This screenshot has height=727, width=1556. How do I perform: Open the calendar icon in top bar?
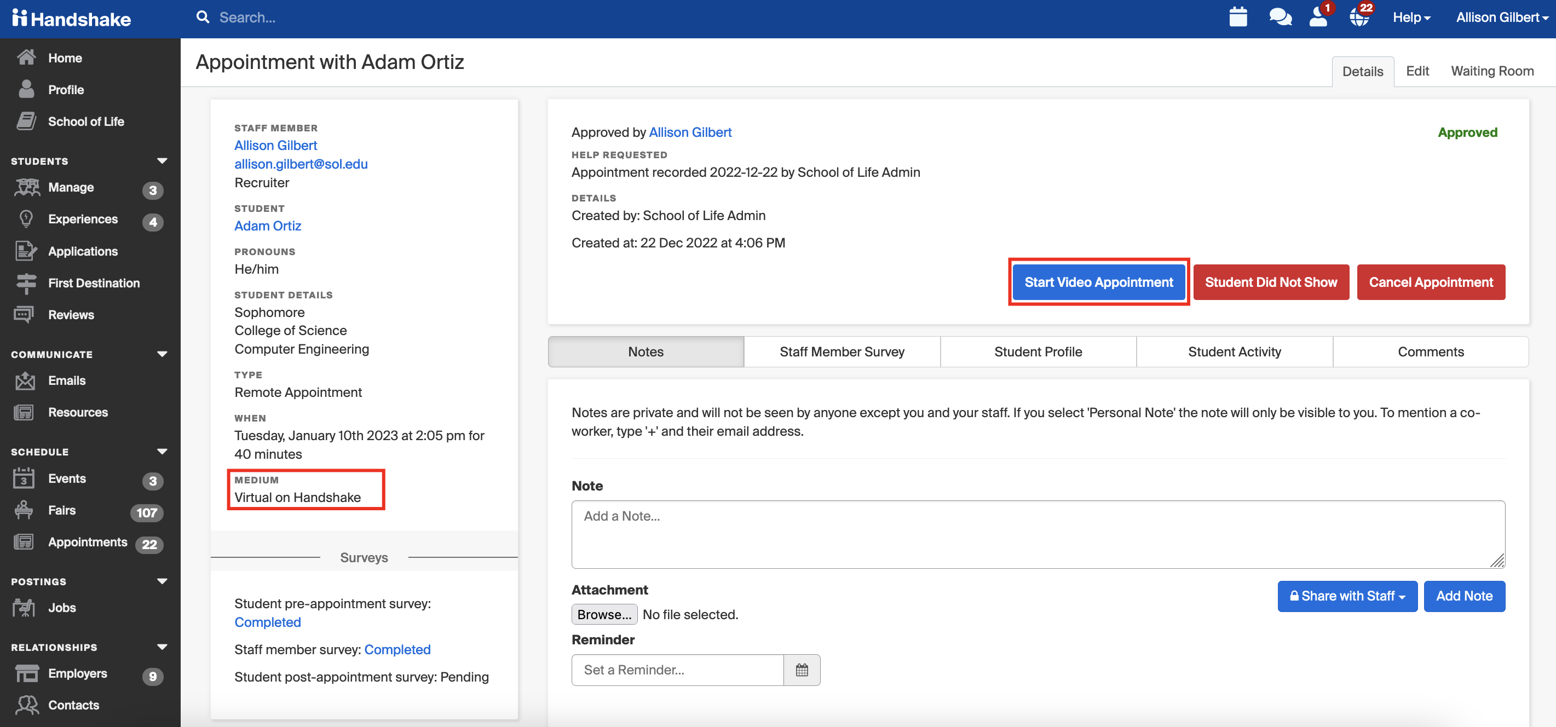coord(1238,17)
